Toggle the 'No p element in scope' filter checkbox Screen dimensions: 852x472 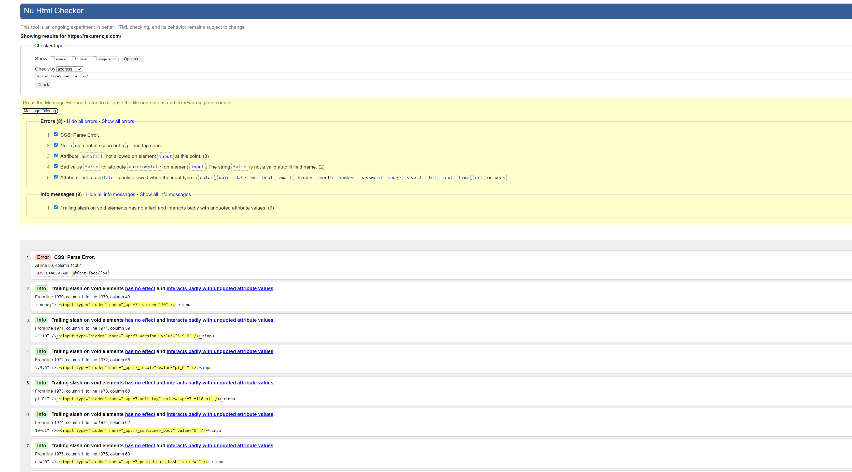click(x=56, y=145)
